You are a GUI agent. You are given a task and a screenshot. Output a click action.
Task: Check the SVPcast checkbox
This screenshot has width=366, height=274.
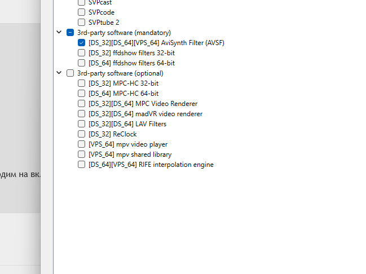[82, 2]
